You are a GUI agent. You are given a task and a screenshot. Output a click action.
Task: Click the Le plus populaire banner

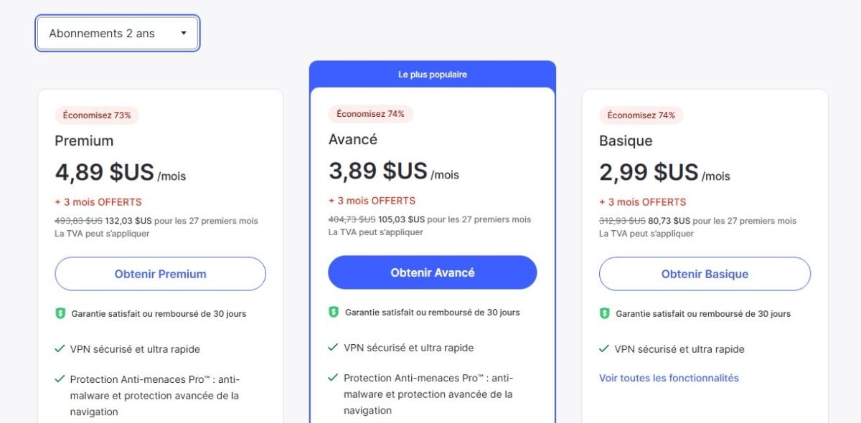pos(432,75)
